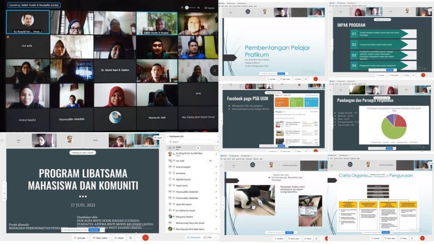Select Mazyana Hashimi in the participants list
434x244 pixels.
click(186, 216)
